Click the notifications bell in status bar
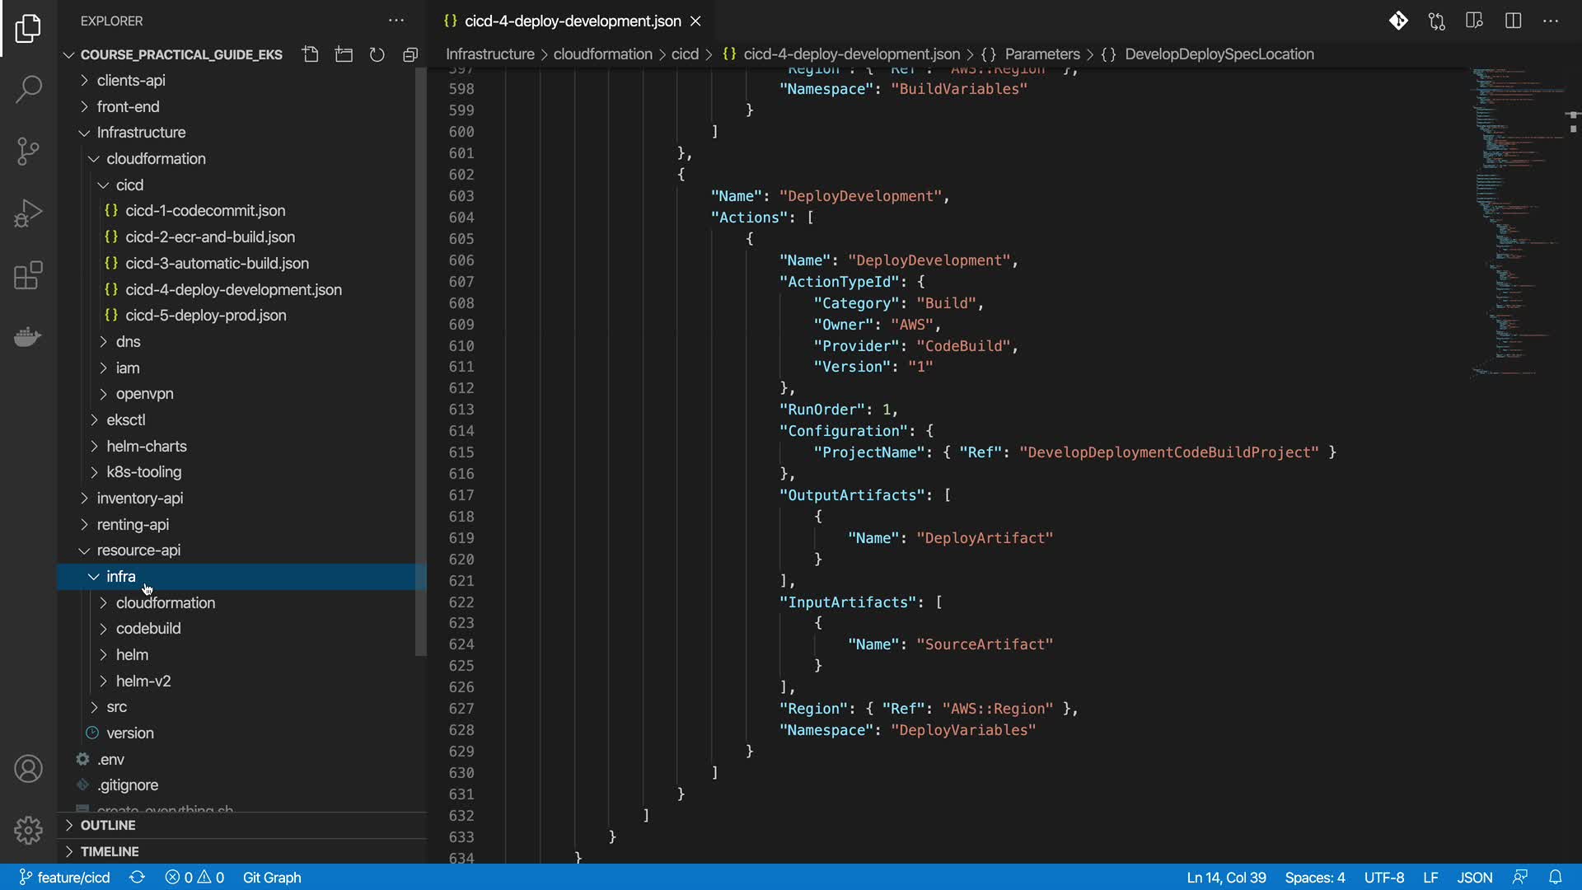This screenshot has height=890, width=1582. (1555, 877)
